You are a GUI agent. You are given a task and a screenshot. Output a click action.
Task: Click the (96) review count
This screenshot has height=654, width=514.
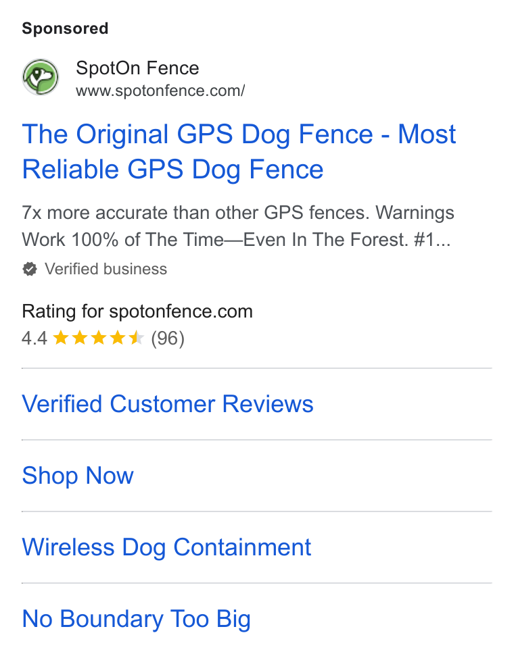168,338
